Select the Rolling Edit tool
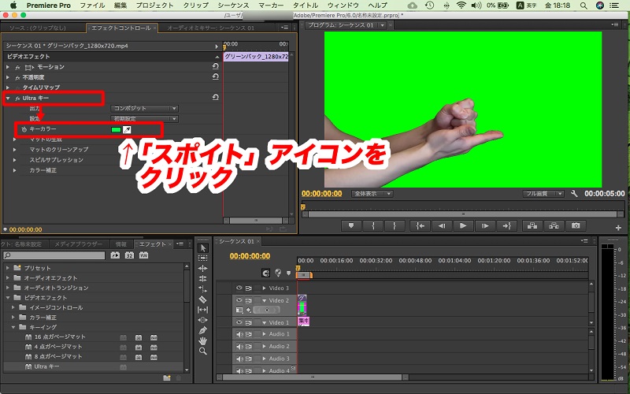The height and width of the screenshot is (394, 630). 203,279
